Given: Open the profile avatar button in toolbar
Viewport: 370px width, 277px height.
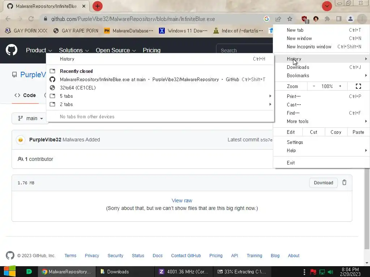Looking at the screenshot, I should coord(350,19).
